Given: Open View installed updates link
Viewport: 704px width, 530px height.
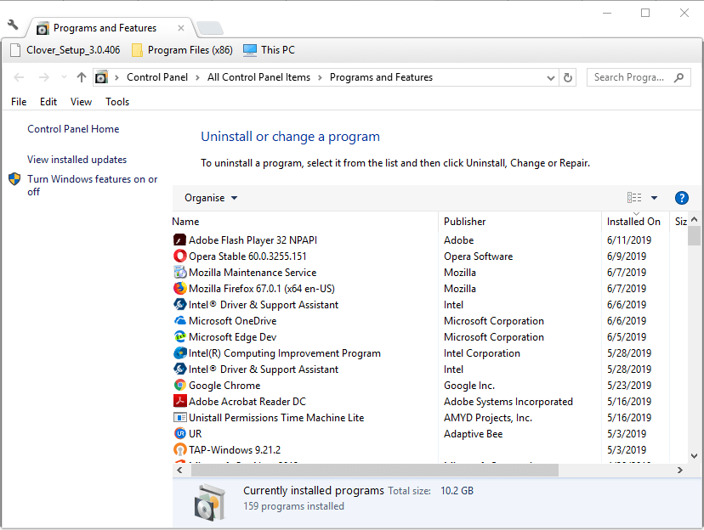Looking at the screenshot, I should coord(77,160).
